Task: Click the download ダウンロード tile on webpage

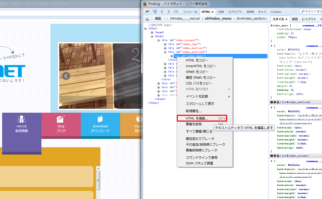Action: (x=100, y=126)
